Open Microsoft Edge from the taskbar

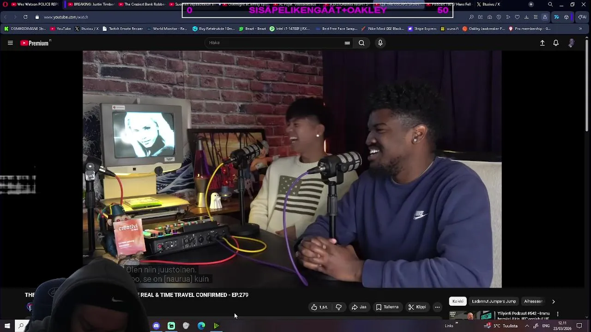[201, 326]
